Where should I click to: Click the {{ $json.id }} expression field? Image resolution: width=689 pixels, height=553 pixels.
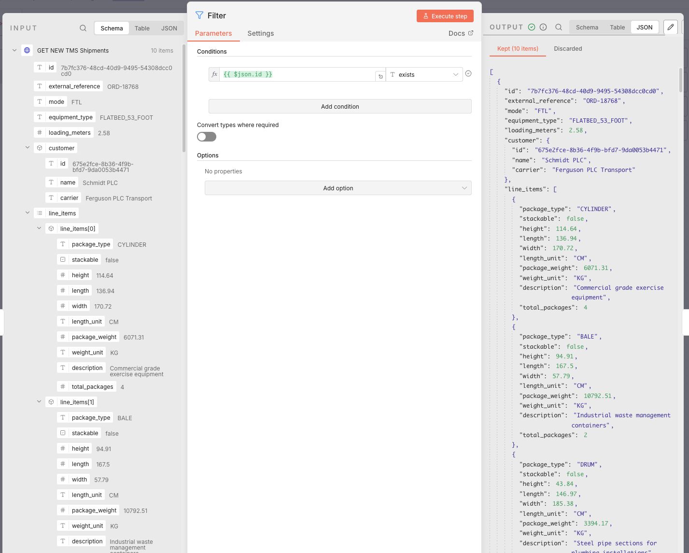click(x=297, y=74)
